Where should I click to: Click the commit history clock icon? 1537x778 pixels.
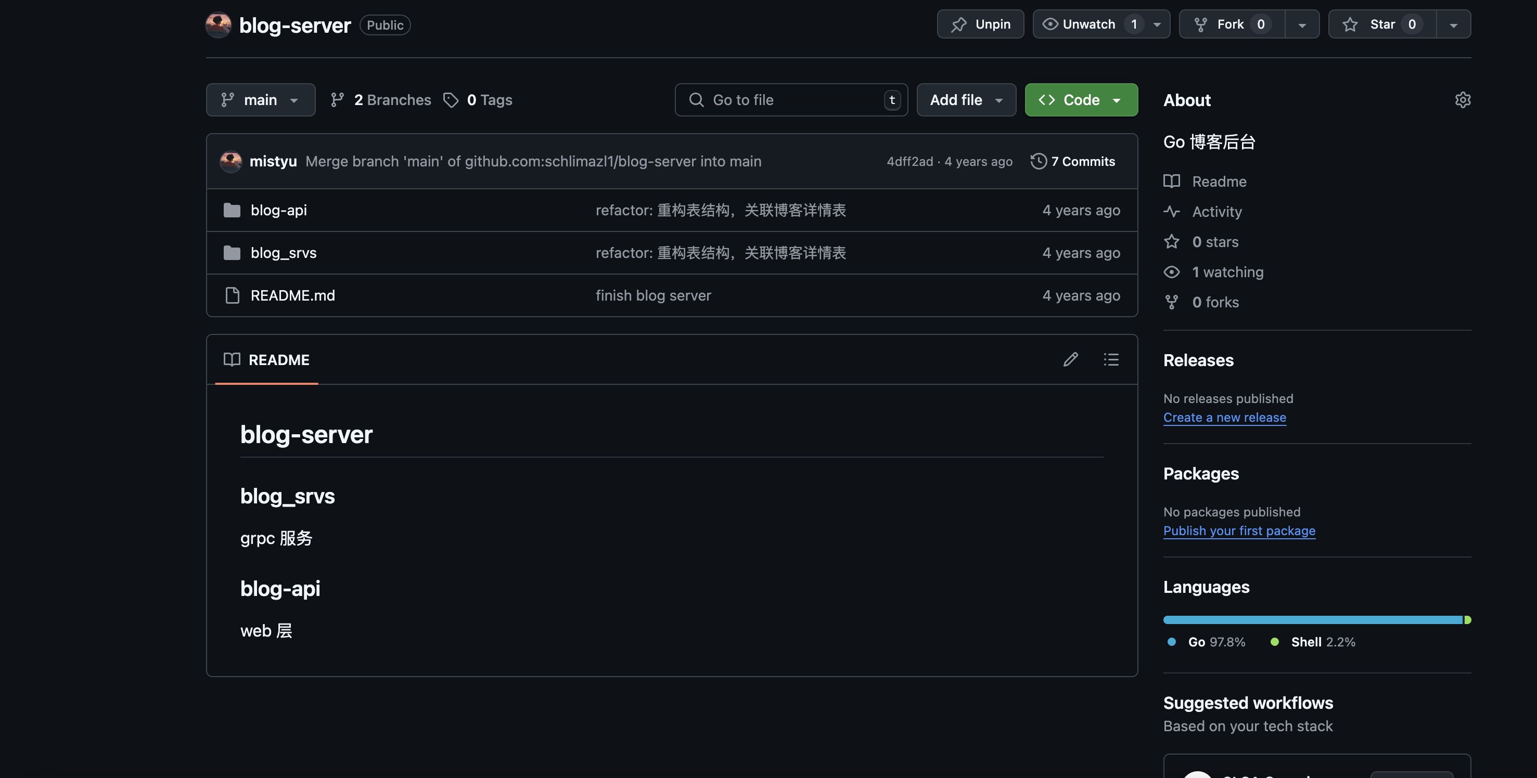[1038, 162]
